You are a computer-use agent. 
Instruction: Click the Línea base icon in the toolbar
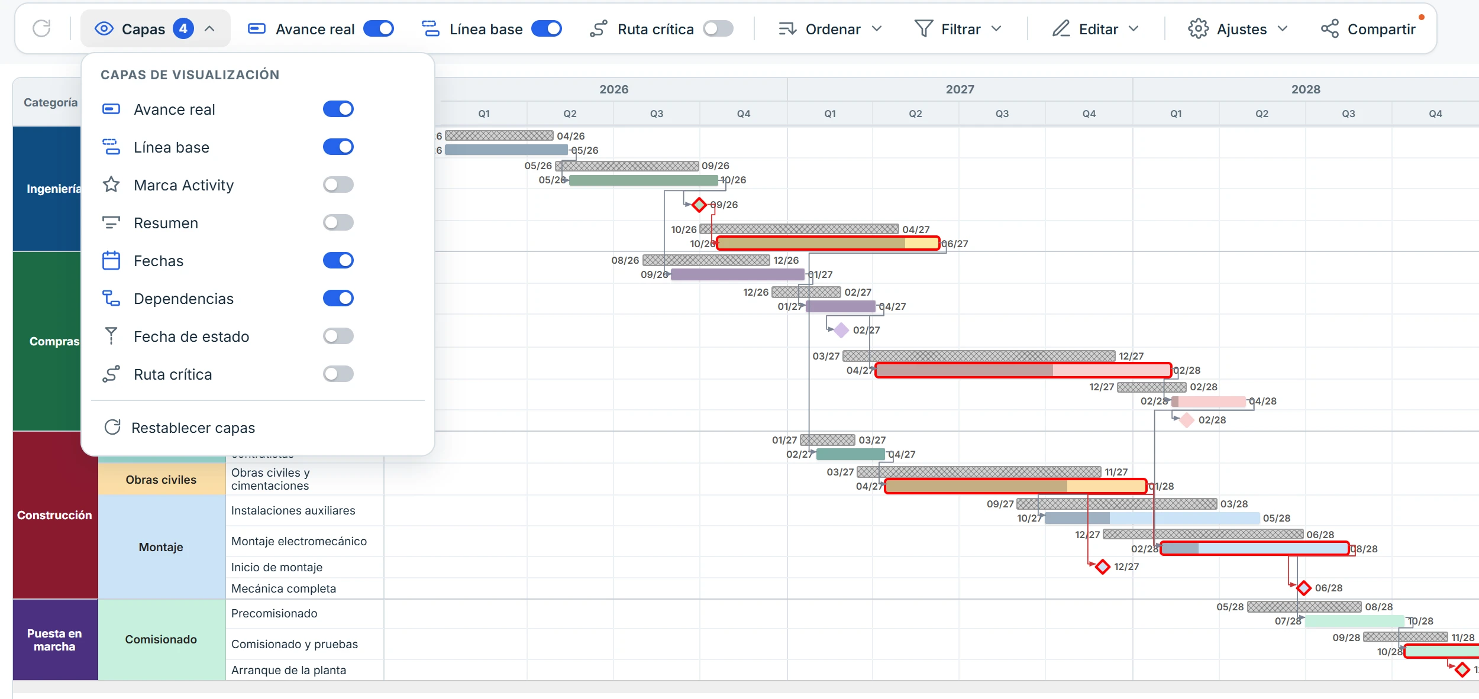pyautogui.click(x=430, y=28)
